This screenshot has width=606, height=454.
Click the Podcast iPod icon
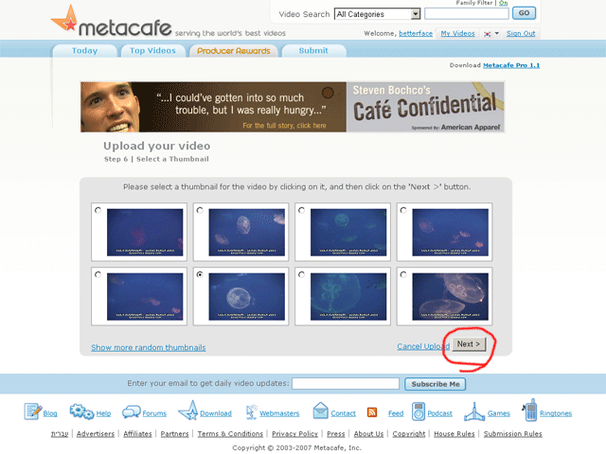tap(419, 411)
